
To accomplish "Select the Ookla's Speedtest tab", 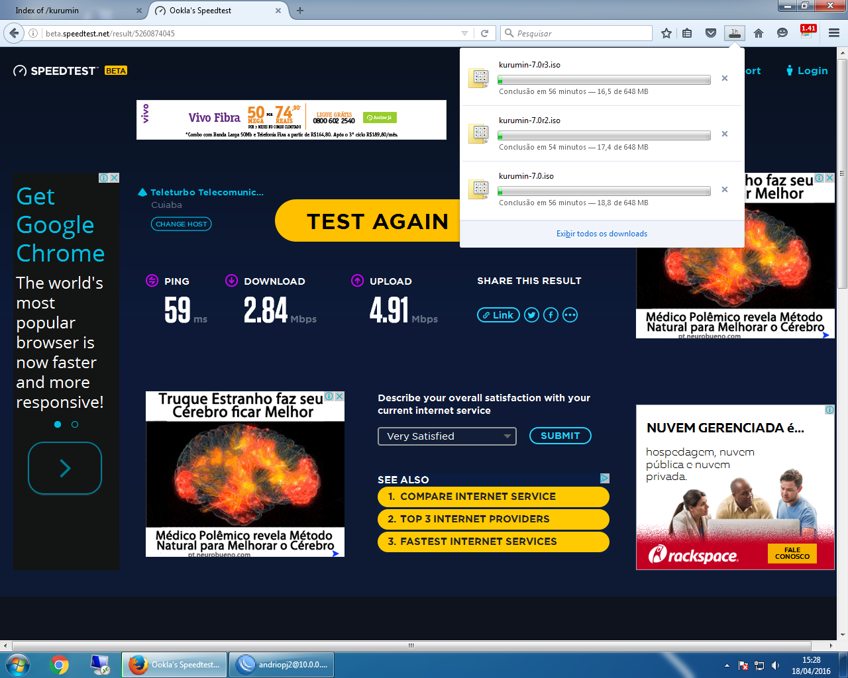I will (217, 11).
